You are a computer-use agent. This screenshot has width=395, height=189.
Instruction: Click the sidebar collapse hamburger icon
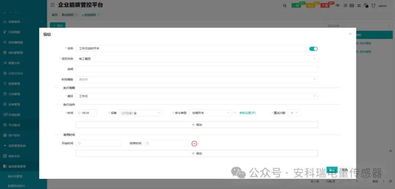click(52, 5)
